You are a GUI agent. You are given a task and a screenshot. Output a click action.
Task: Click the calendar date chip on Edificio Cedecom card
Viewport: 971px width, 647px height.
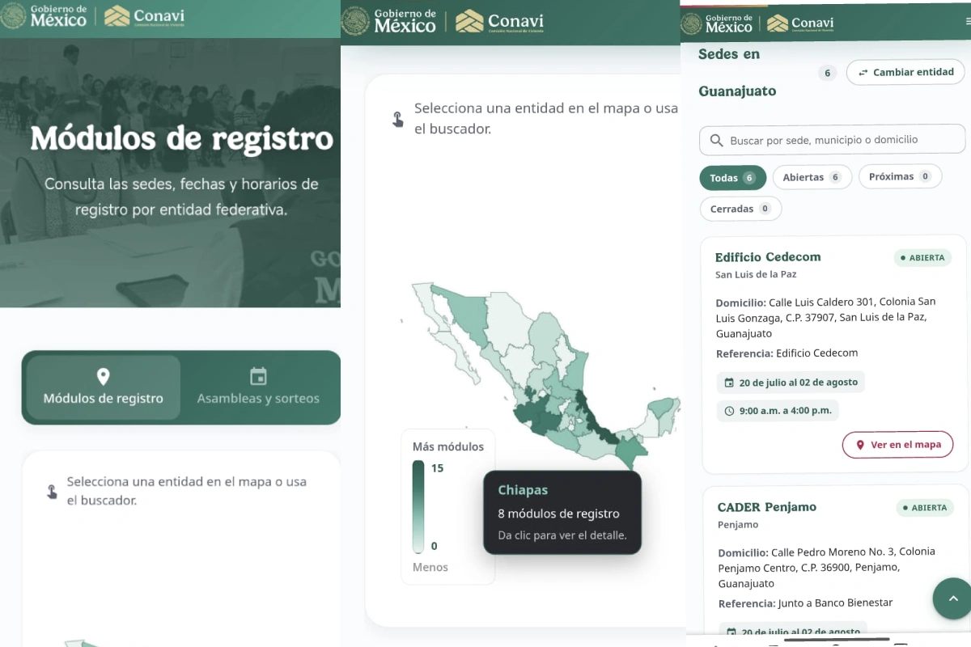(x=791, y=383)
